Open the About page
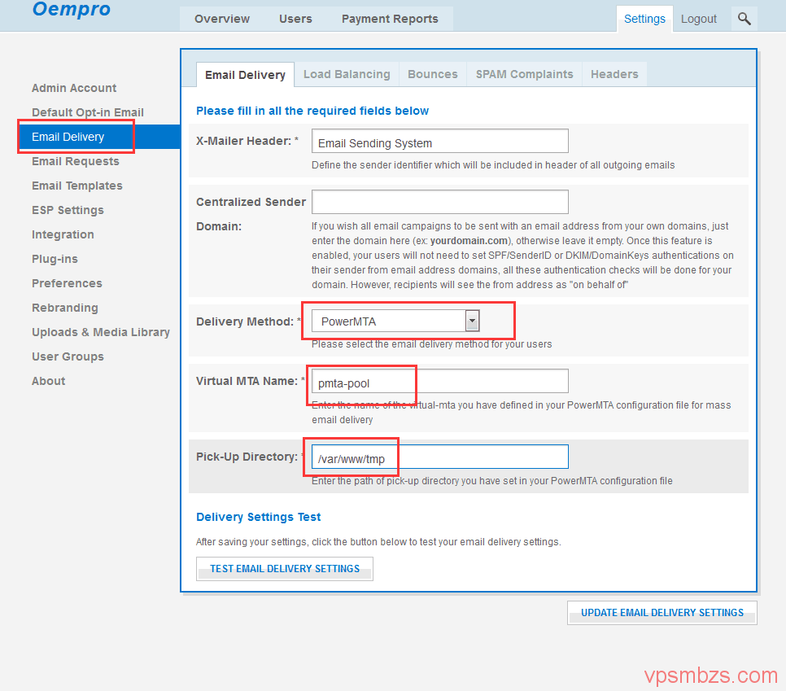 click(48, 381)
